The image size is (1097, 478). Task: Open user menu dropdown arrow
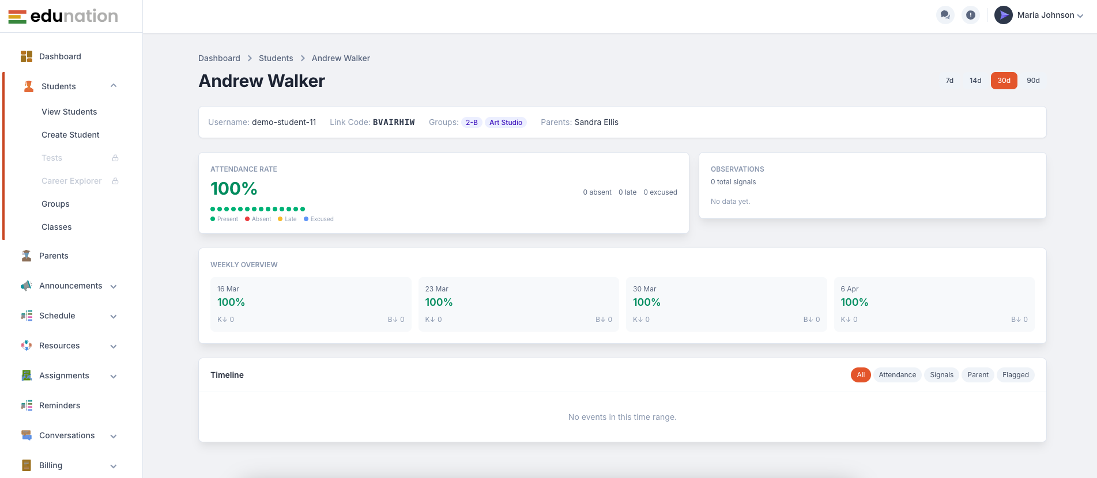click(x=1080, y=16)
